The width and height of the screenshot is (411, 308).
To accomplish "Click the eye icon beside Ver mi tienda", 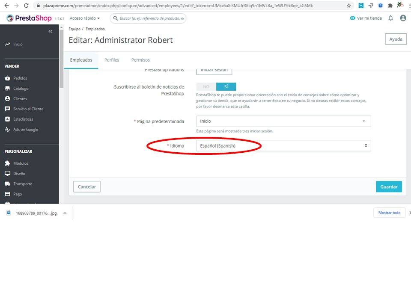I will click(352, 18).
